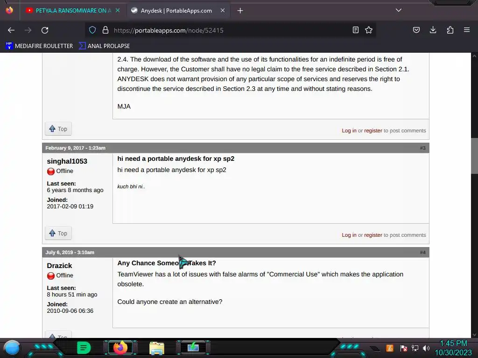Open comment permalink #3

(x=422, y=148)
